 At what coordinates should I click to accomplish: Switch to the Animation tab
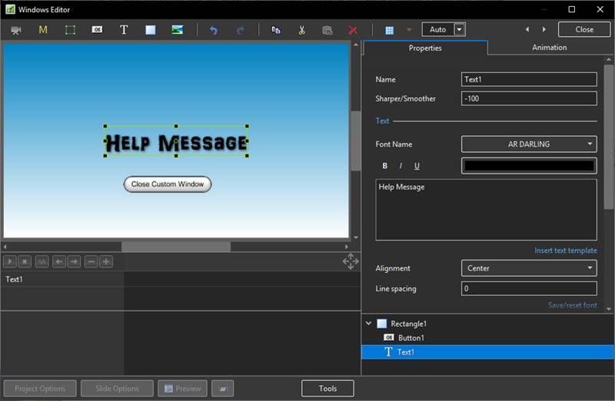(x=550, y=48)
